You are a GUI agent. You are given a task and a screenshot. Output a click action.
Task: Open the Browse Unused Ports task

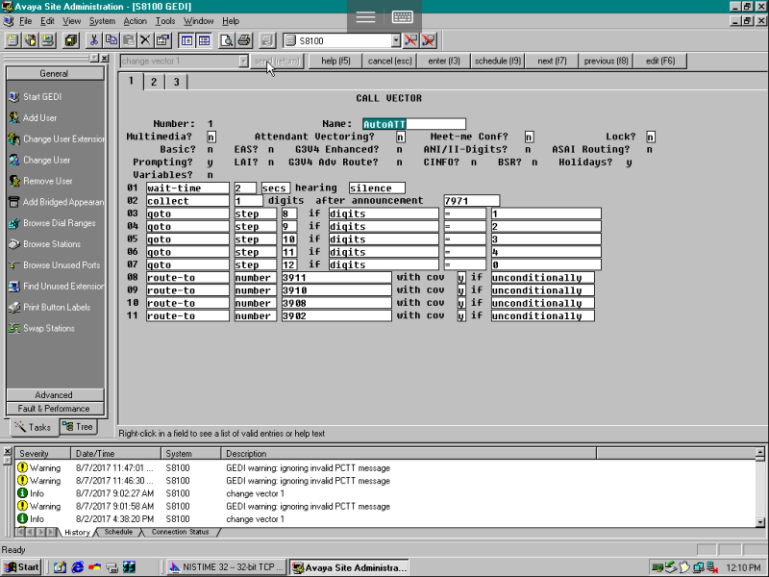pyautogui.click(x=62, y=265)
